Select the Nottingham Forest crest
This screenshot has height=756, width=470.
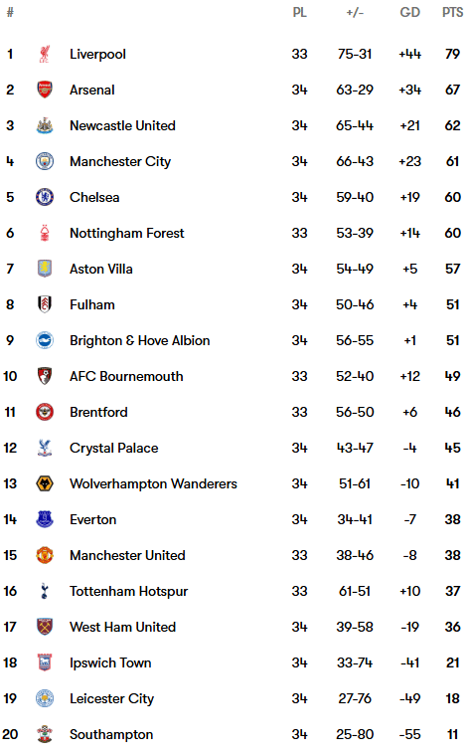coord(45,233)
